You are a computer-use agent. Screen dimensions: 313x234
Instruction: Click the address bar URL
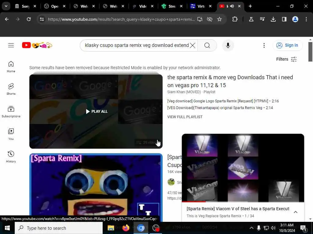pos(121,19)
